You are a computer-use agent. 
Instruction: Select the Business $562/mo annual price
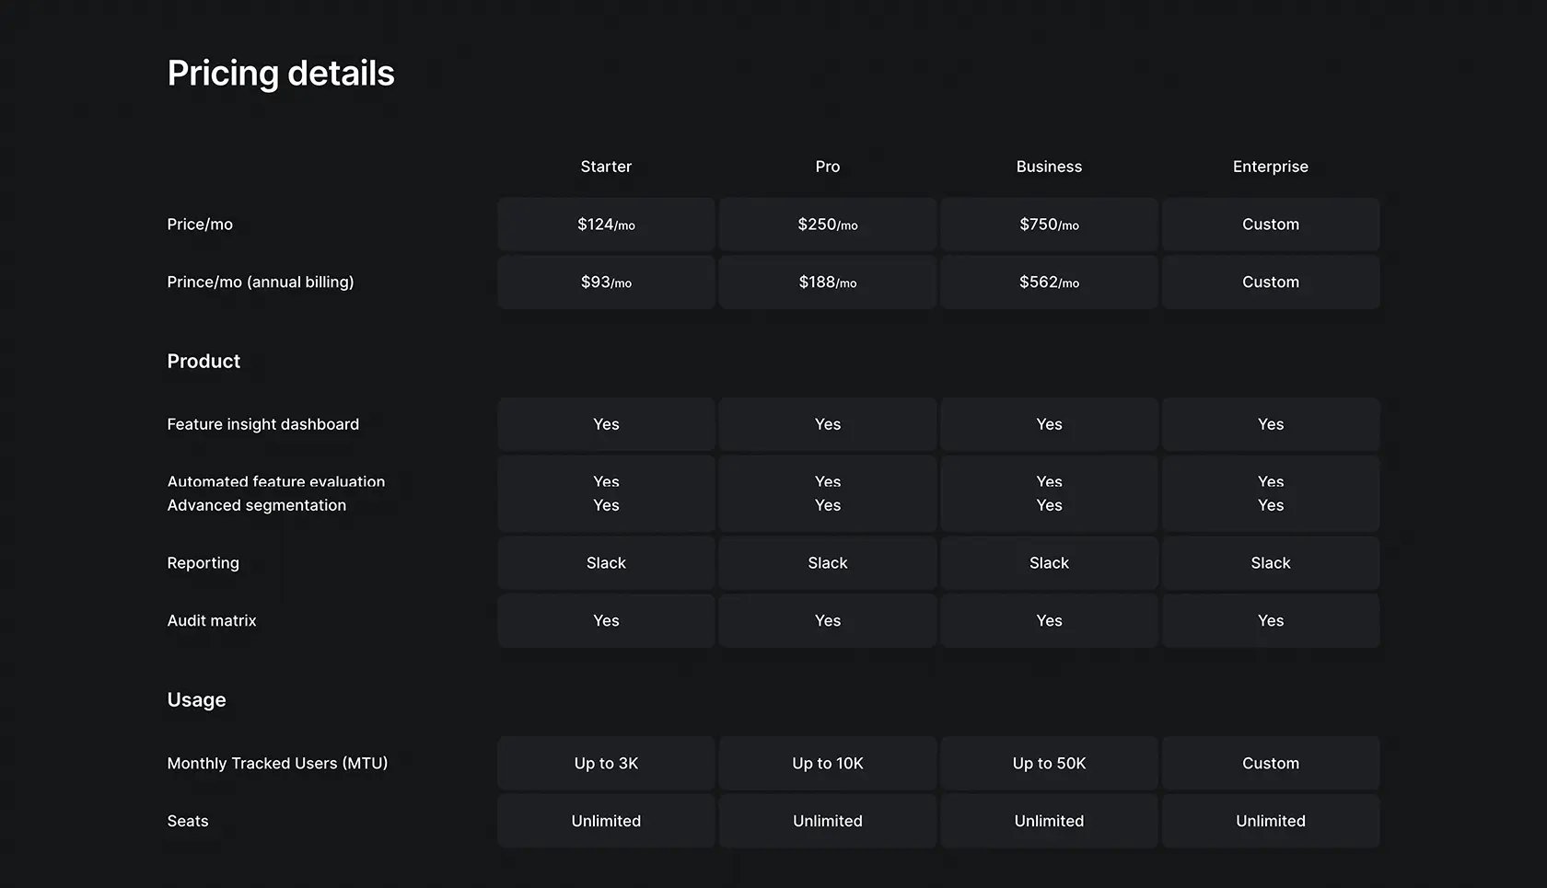pos(1049,283)
